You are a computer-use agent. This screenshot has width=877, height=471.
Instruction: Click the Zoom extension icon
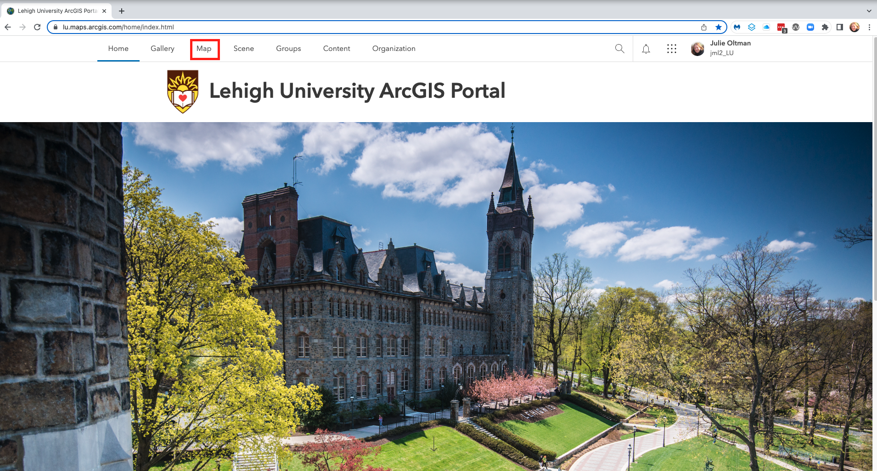coord(810,27)
